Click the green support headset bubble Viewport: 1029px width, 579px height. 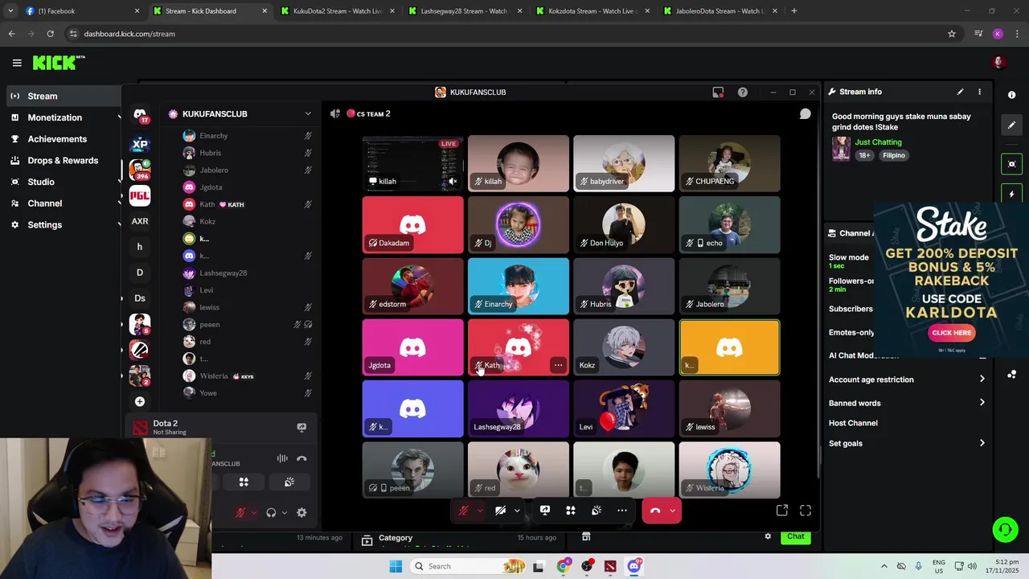(x=1005, y=529)
